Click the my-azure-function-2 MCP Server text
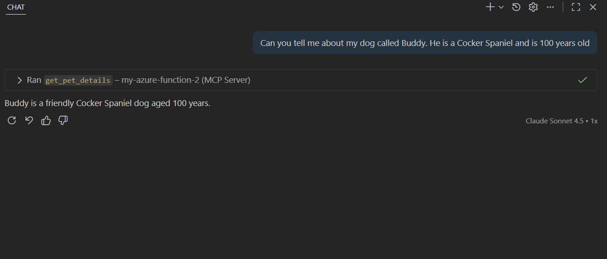 [186, 80]
